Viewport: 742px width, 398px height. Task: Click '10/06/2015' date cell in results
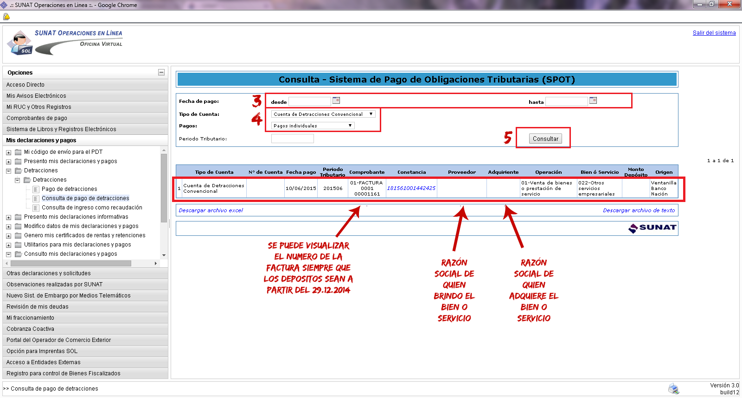pos(301,189)
